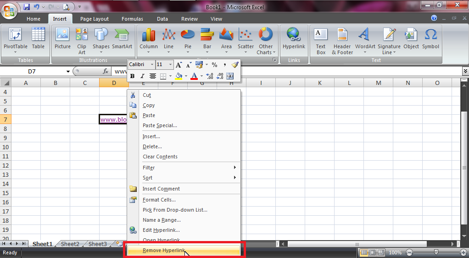469x258 pixels.
Task: Choose Copy from context menu
Action: point(184,105)
